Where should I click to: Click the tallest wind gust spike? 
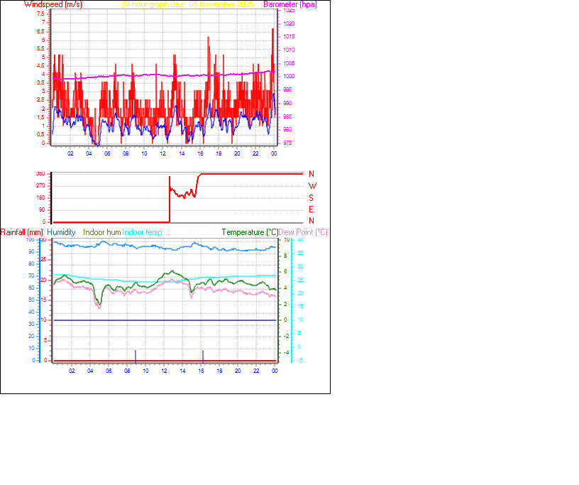274,34
